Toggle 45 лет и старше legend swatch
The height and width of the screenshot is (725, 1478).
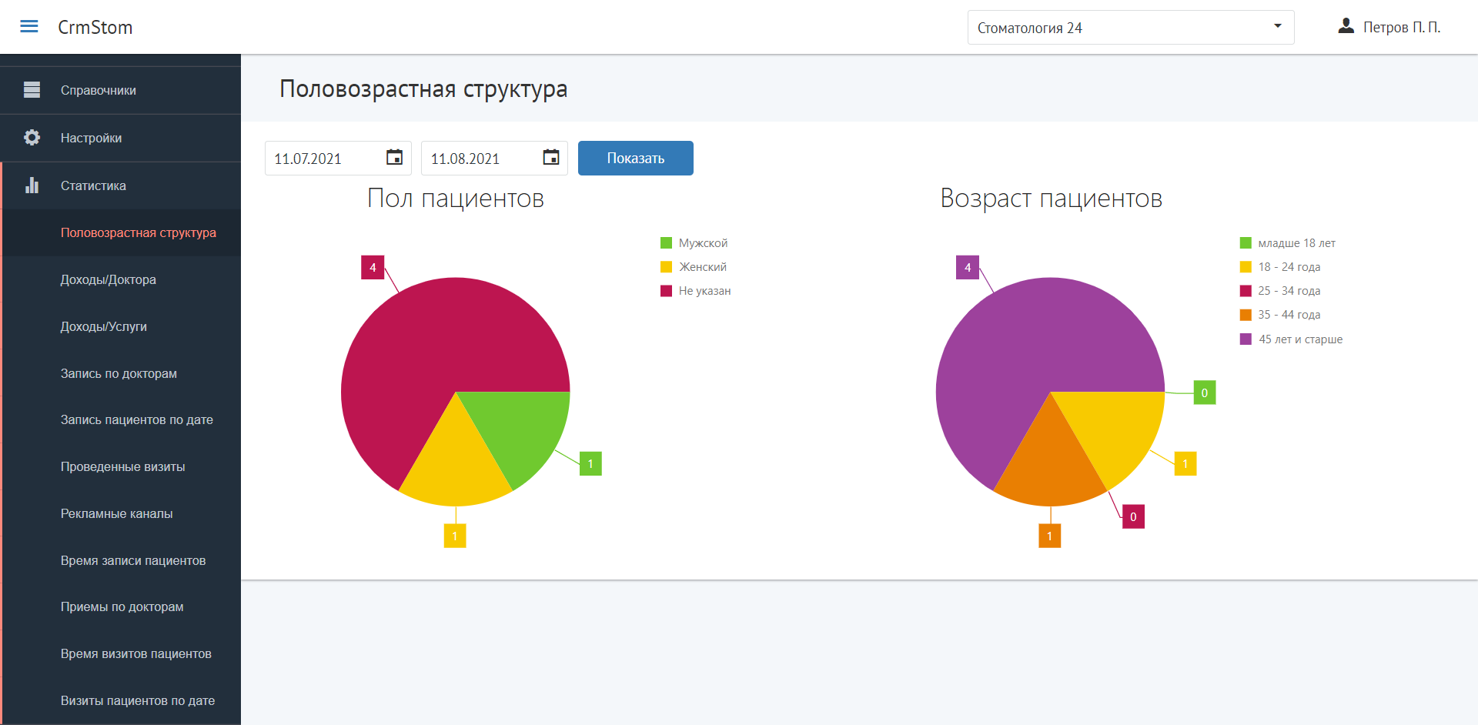[x=1246, y=339]
